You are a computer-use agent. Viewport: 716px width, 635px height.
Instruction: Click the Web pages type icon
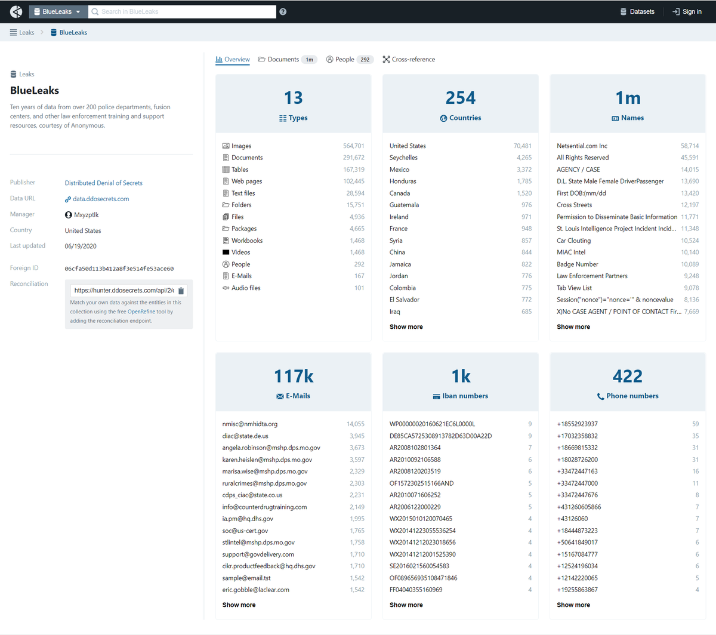point(226,181)
